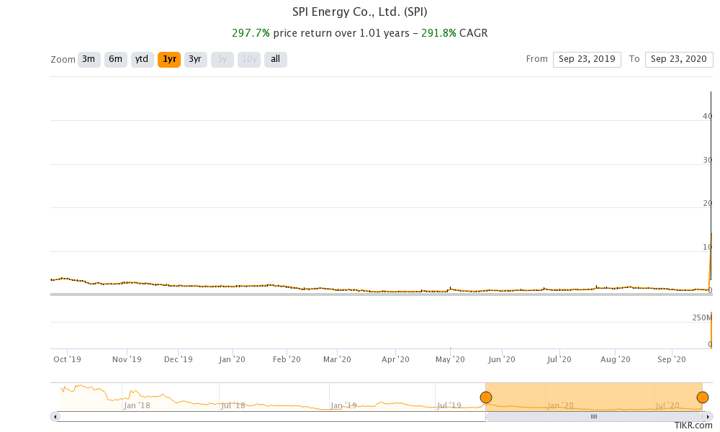The width and height of the screenshot is (720, 432).
Task: Edit the From date field Sep 23, 2019
Action: pos(587,59)
